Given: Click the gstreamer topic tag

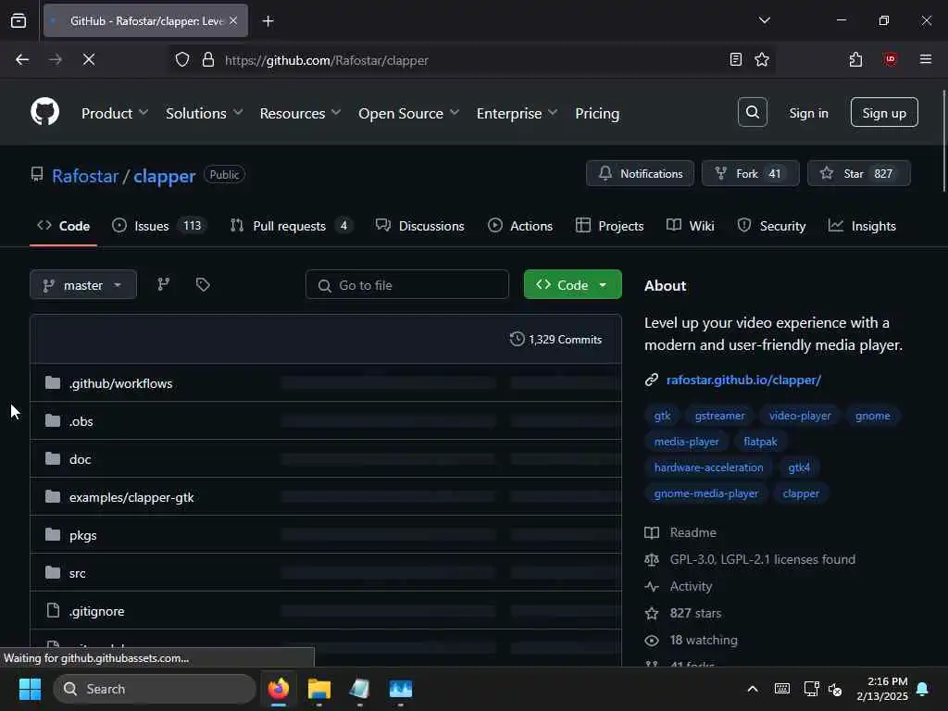Looking at the screenshot, I should pos(719,416).
